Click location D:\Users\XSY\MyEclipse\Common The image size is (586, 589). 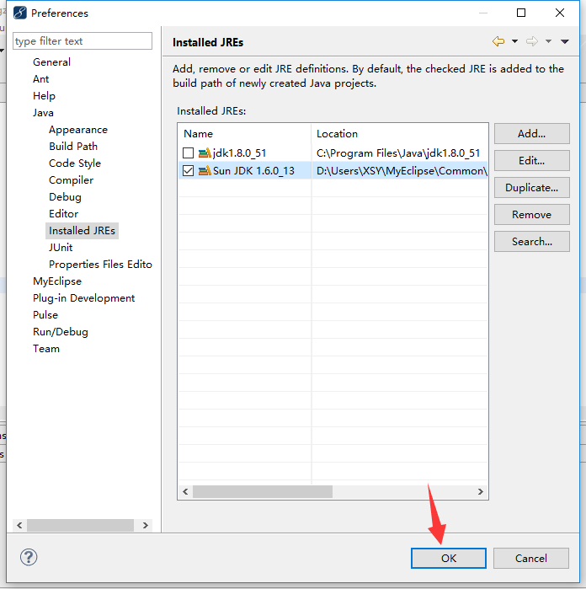(402, 171)
